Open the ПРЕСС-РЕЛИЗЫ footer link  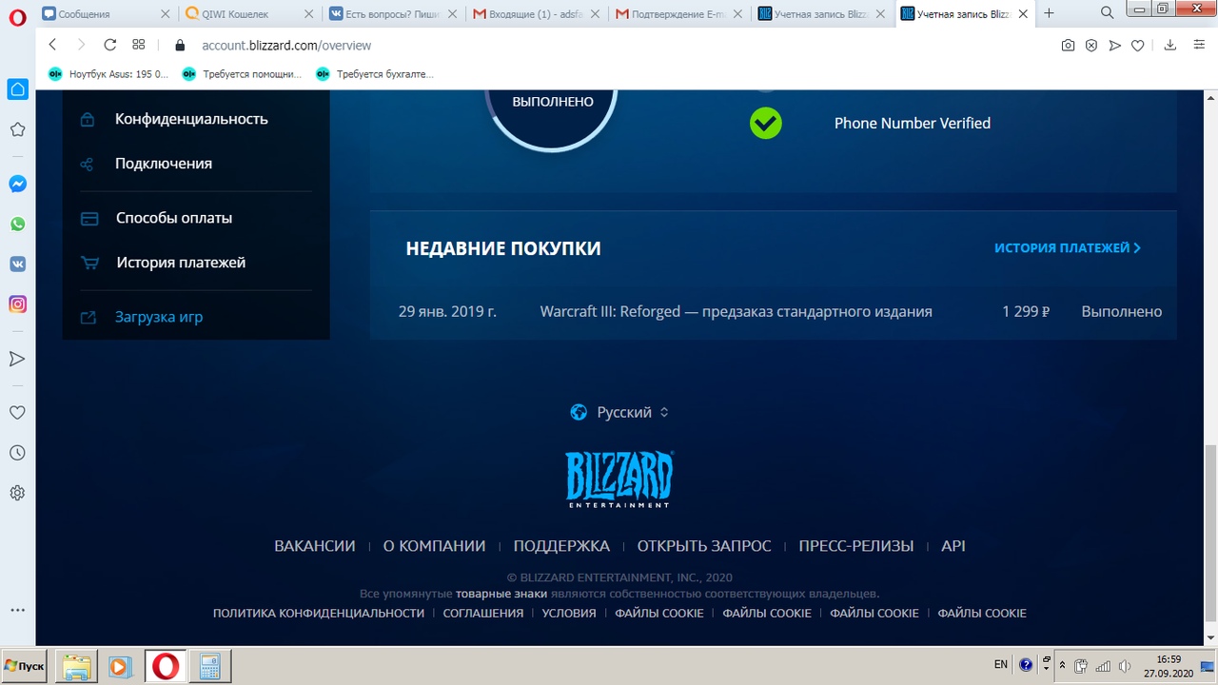point(856,546)
